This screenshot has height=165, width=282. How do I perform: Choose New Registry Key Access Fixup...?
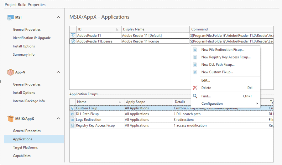pos(226,57)
